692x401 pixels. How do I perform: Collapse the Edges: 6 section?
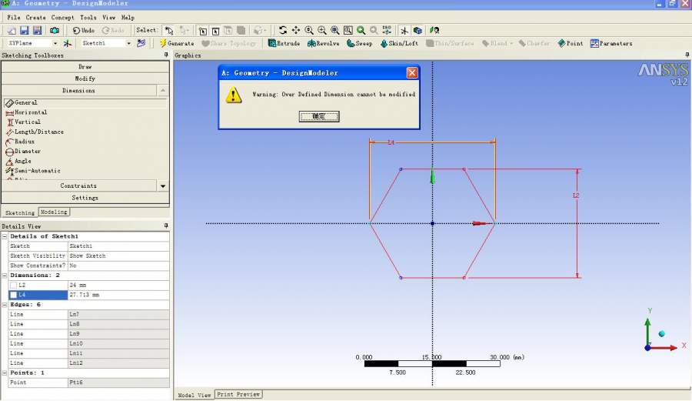coord(5,305)
